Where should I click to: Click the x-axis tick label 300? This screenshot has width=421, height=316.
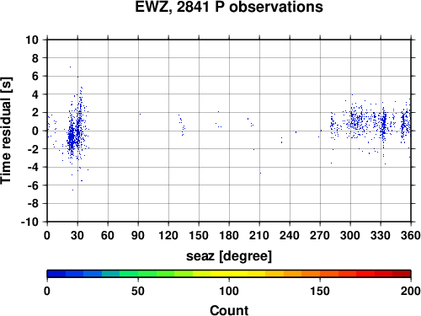(350, 235)
